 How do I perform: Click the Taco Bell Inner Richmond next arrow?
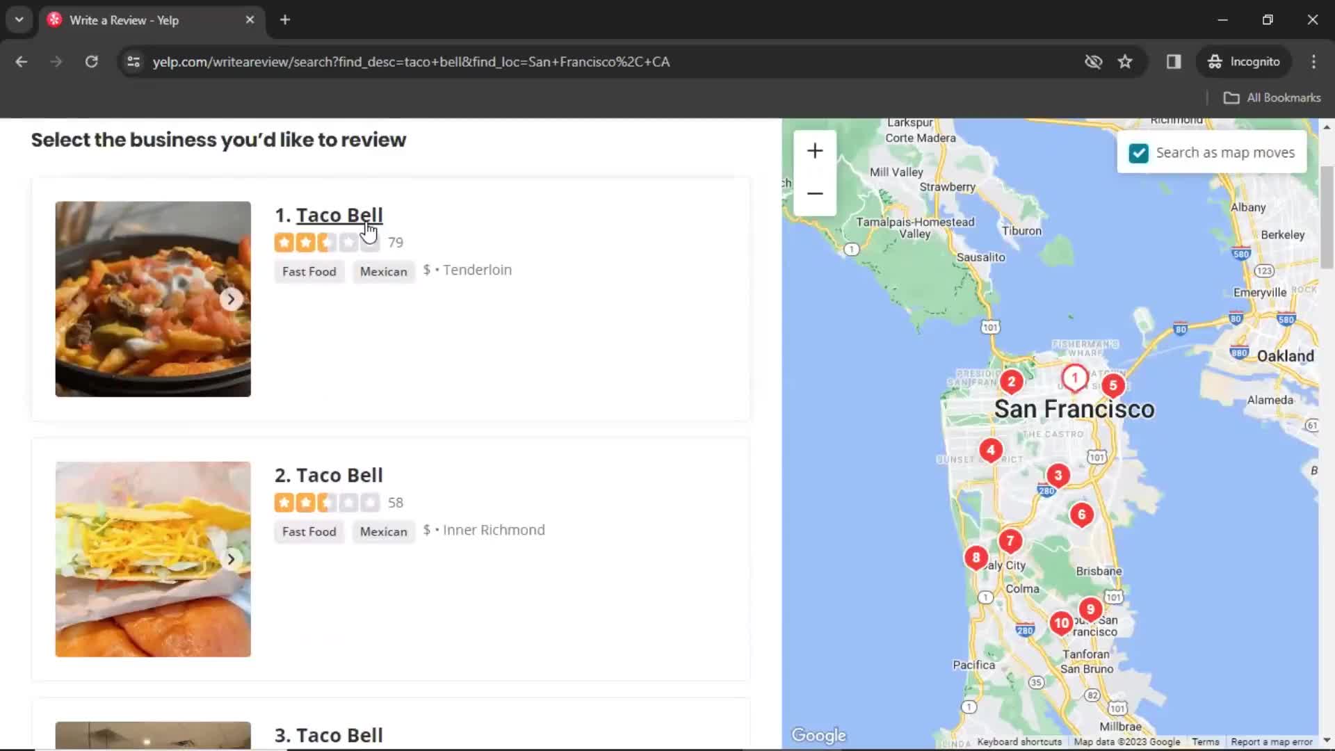point(231,559)
